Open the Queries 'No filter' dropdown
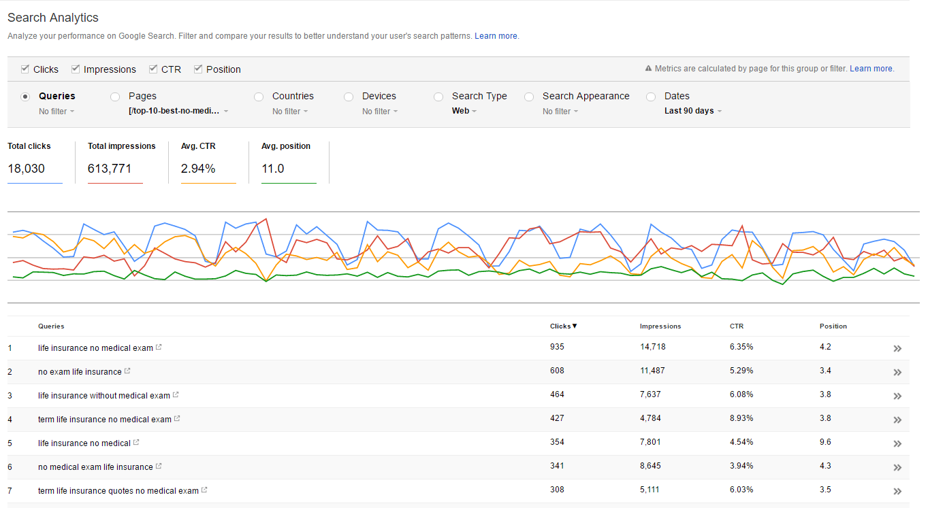The width and height of the screenshot is (930, 508). (x=57, y=112)
